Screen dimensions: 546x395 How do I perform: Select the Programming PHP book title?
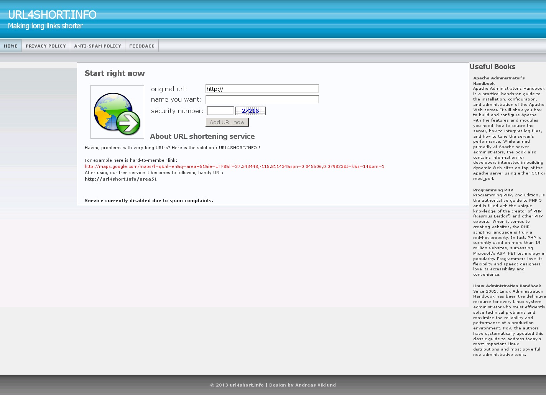493,190
